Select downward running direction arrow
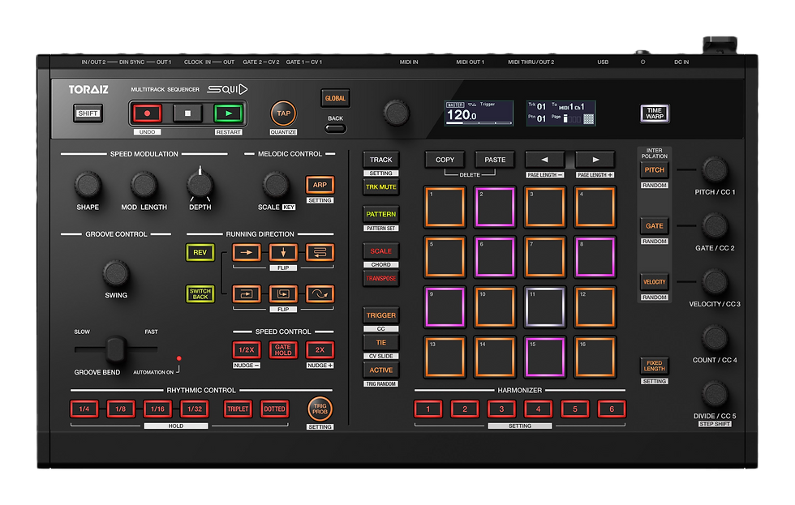Image resolution: width=795 pixels, height=505 pixels. 283,252
